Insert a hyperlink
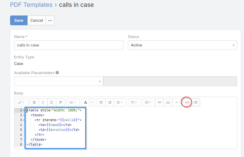Image resolution: width=244 pixels, height=157 pixels. tap(159, 102)
